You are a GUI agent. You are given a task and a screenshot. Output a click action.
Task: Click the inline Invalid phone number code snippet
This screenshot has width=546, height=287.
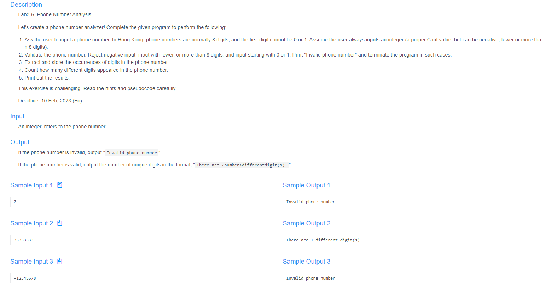coord(132,152)
